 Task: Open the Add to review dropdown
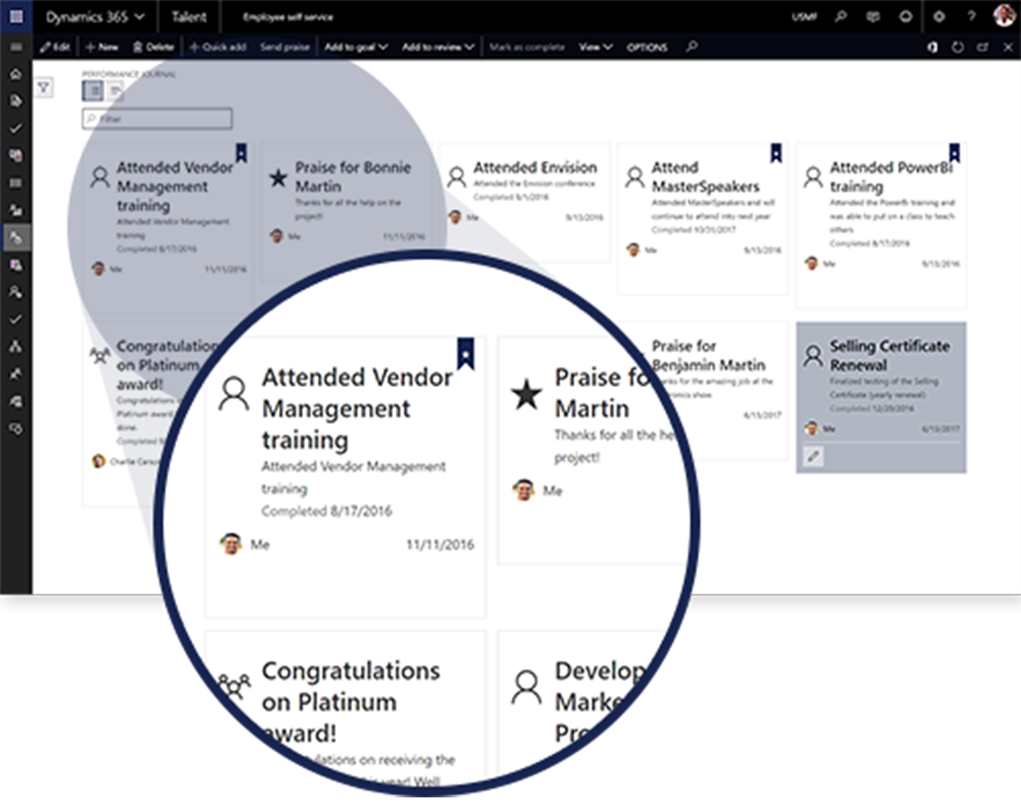[x=438, y=47]
